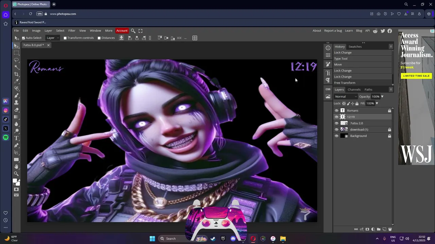
Task: Hide the Background layer
Action: [x=336, y=136]
